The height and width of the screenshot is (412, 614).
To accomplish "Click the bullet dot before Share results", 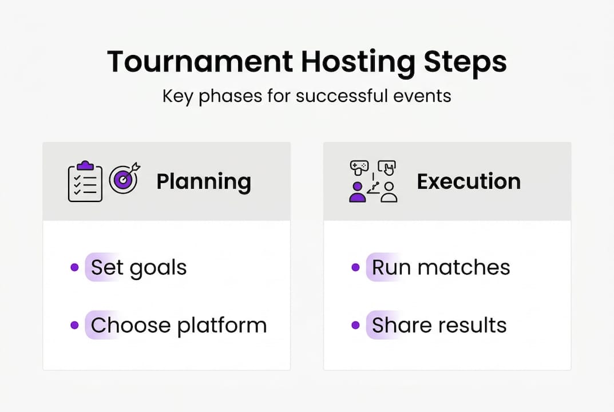I will 355,325.
